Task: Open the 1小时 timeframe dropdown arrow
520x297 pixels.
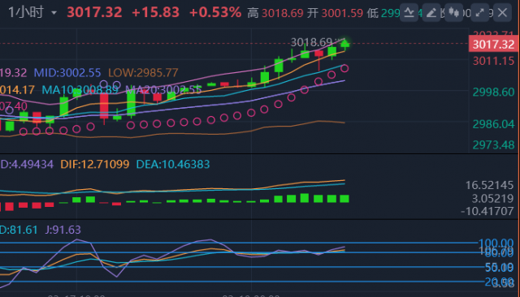Action: [54, 13]
